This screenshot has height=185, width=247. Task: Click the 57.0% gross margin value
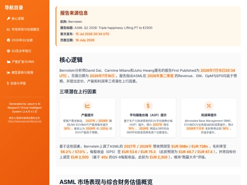tap(80, 152)
